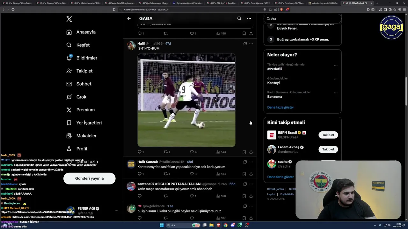Share the top post with 156 views
This screenshot has width=408, height=229.
(x=251, y=33)
